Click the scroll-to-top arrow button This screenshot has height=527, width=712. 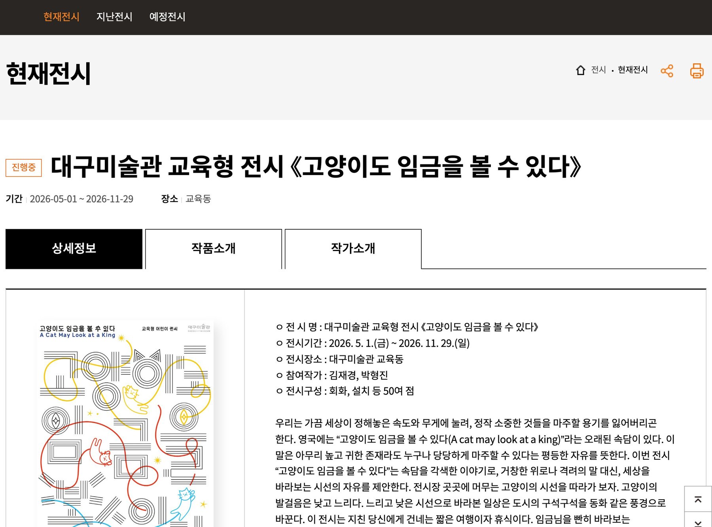tap(698, 499)
